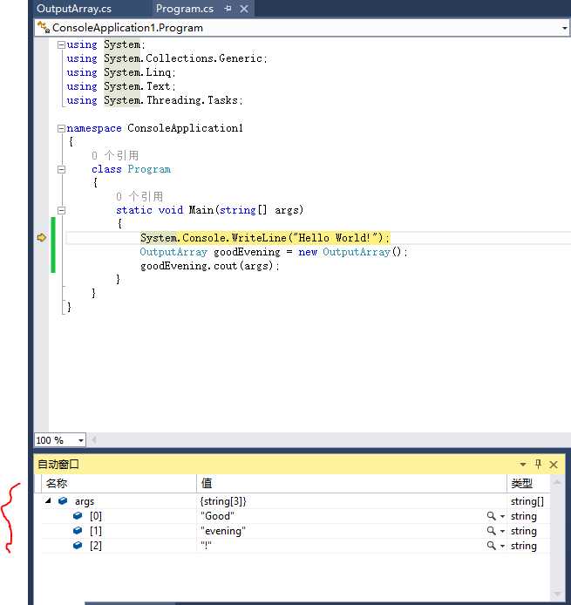This screenshot has height=605, width=571.
Task: Click the highlighted WriteLine("Hello World!") line
Action: (265, 238)
